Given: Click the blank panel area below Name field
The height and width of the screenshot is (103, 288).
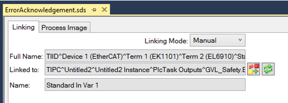Looking at the screenshot, I should coord(145,97).
